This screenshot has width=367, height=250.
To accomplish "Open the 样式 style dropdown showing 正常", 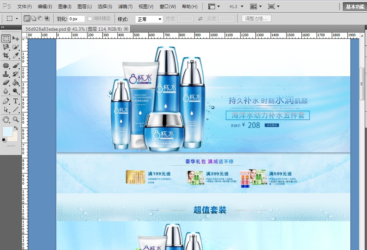I will 149,19.
